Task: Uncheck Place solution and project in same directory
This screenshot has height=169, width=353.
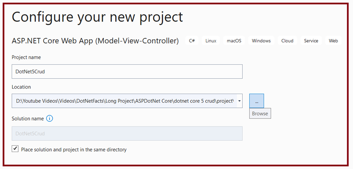Action: pyautogui.click(x=15, y=149)
